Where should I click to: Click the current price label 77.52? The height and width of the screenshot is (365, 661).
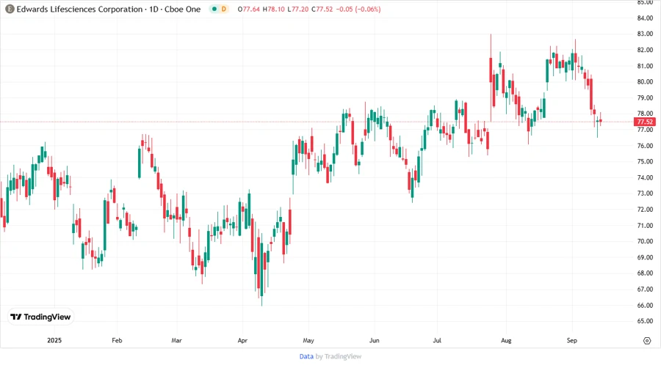coord(645,122)
